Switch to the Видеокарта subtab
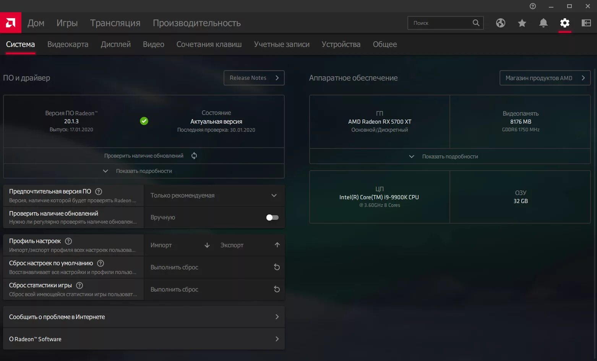 [68, 44]
